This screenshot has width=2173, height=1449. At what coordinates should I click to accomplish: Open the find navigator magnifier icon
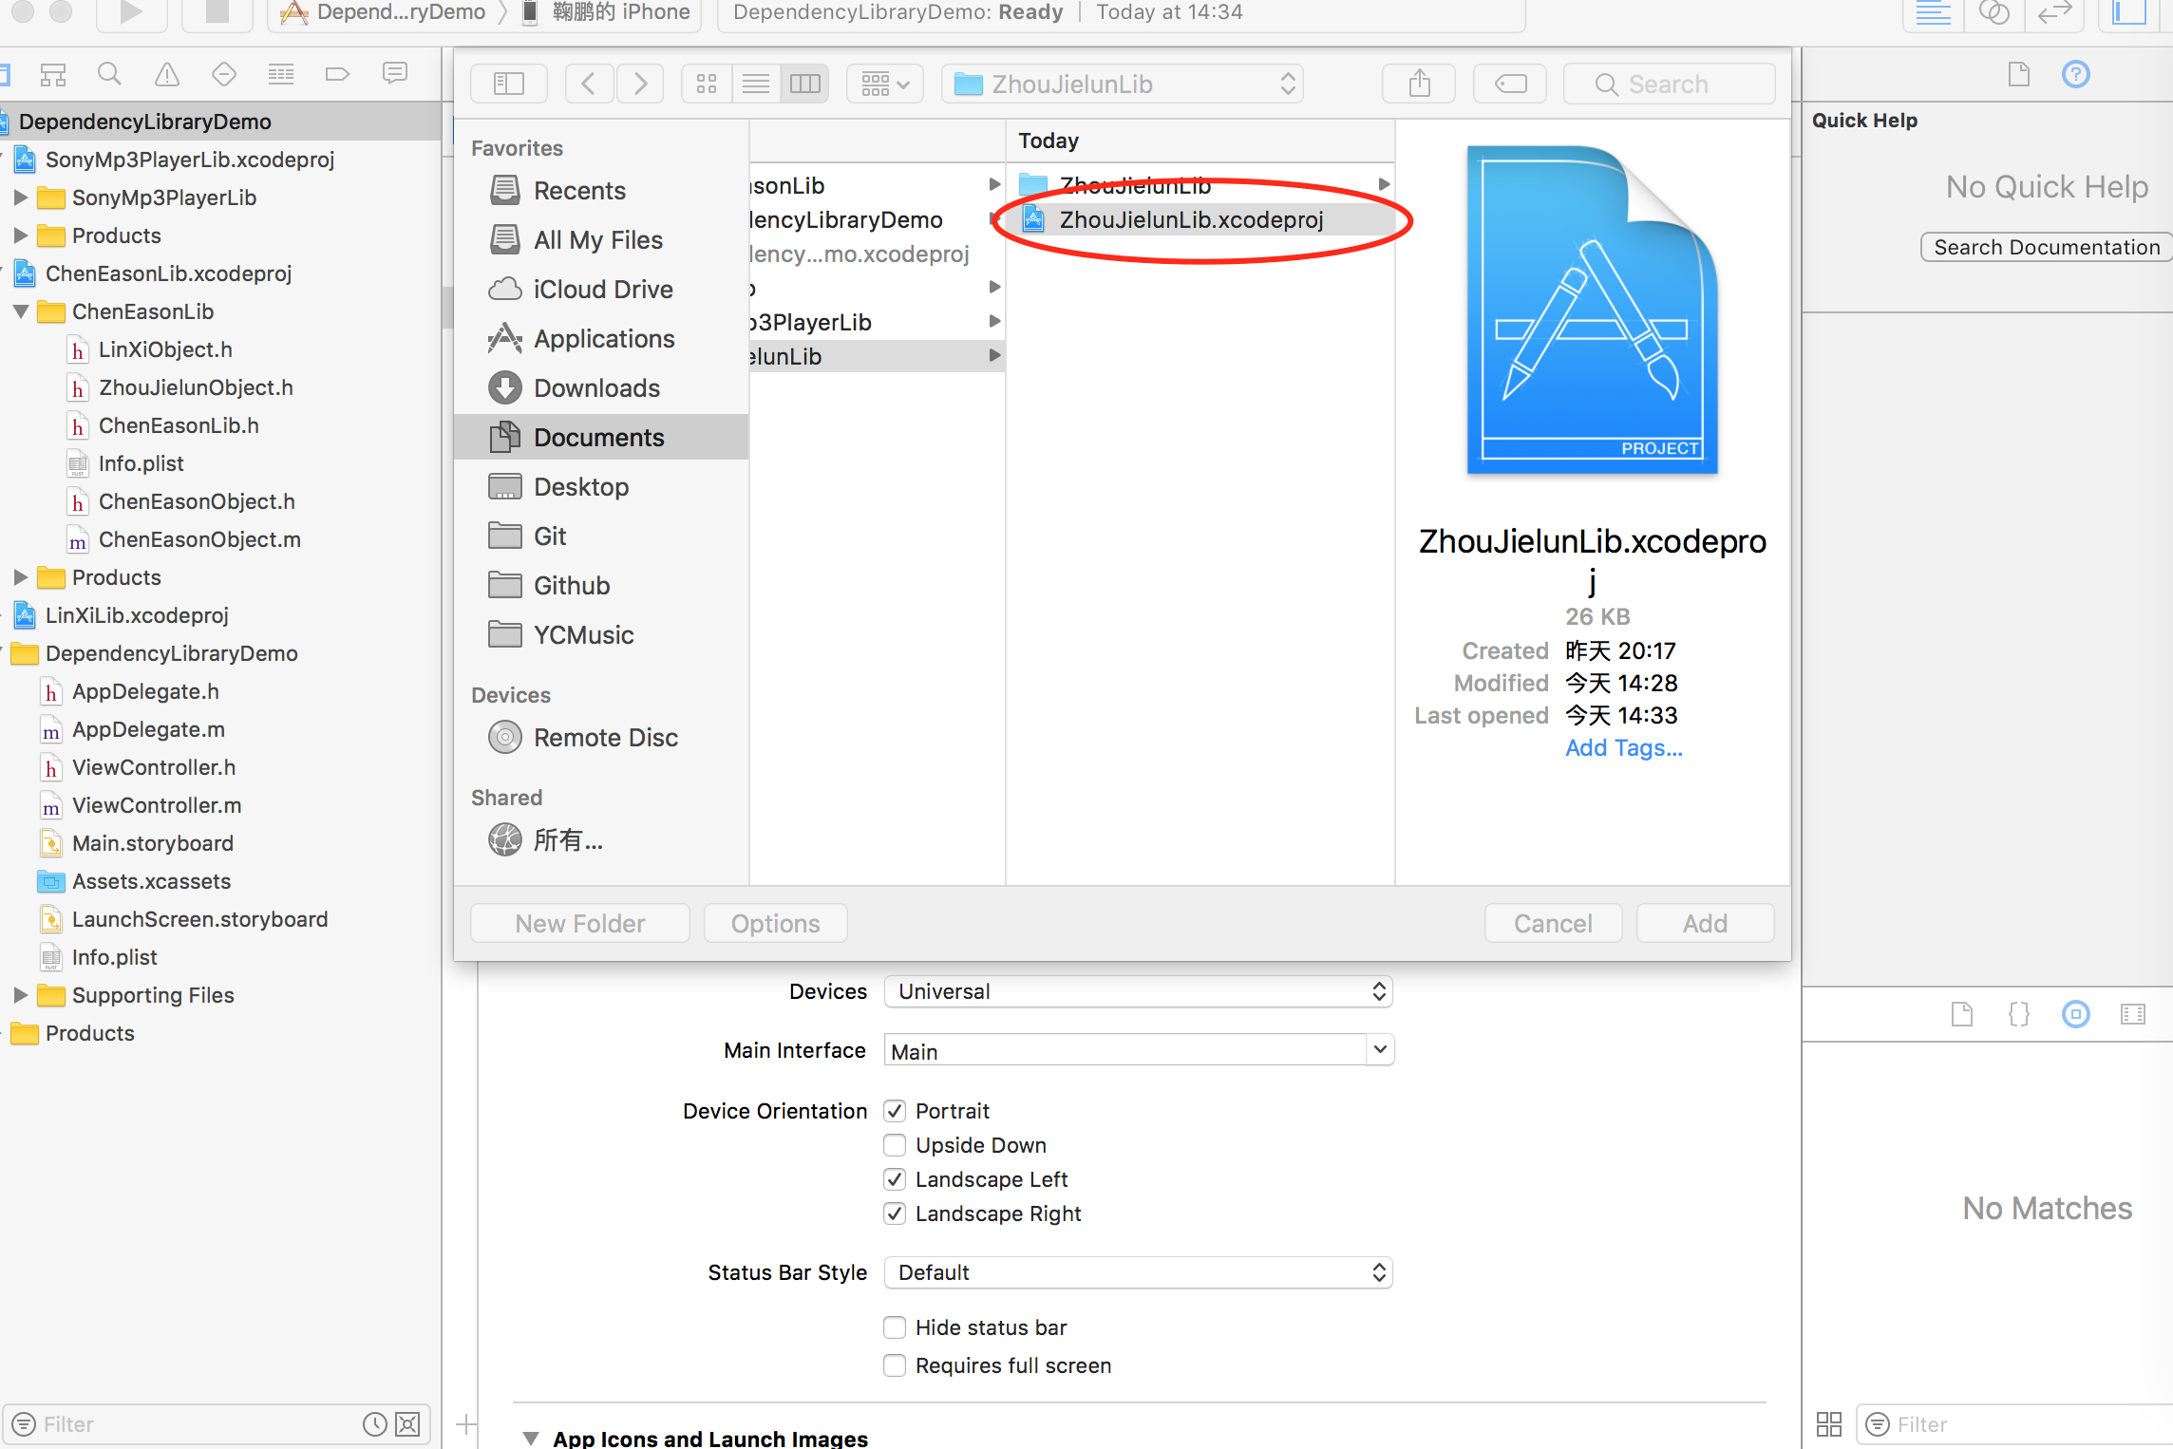click(109, 74)
